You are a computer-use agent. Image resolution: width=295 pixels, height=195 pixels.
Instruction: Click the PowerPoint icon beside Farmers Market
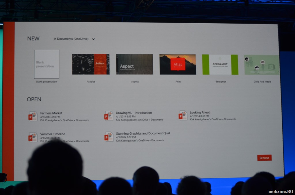tap(33, 116)
